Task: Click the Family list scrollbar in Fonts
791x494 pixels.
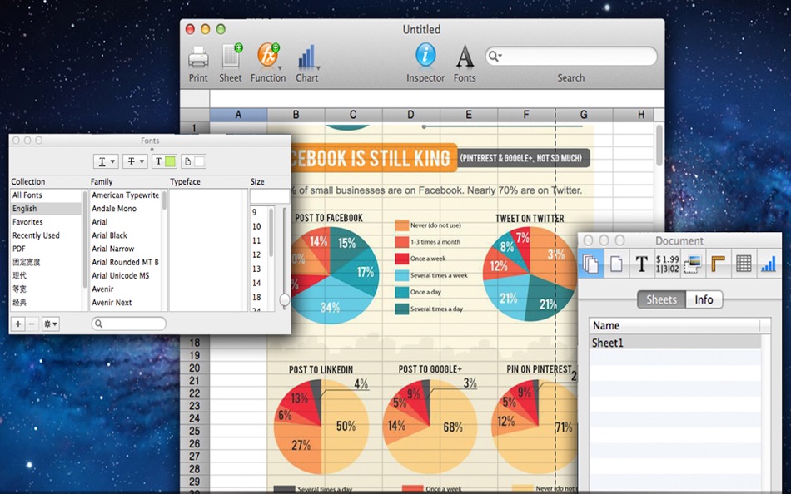Action: (x=164, y=200)
